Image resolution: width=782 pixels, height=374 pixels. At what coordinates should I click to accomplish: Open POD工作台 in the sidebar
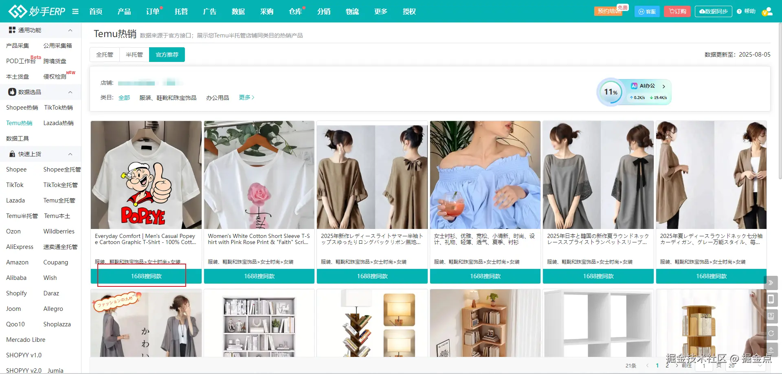pyautogui.click(x=21, y=61)
